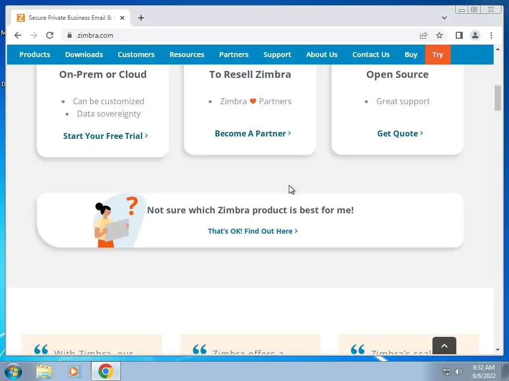Select the Secure Private Business Email tab

coord(71,18)
